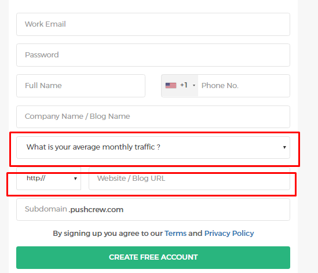Open the Terms link
This screenshot has width=318, height=273.
[176, 234]
